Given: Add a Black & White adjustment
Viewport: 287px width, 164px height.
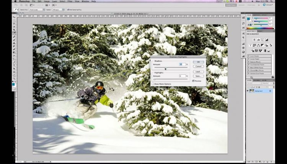Looking at the screenshot, I should pos(262,45).
